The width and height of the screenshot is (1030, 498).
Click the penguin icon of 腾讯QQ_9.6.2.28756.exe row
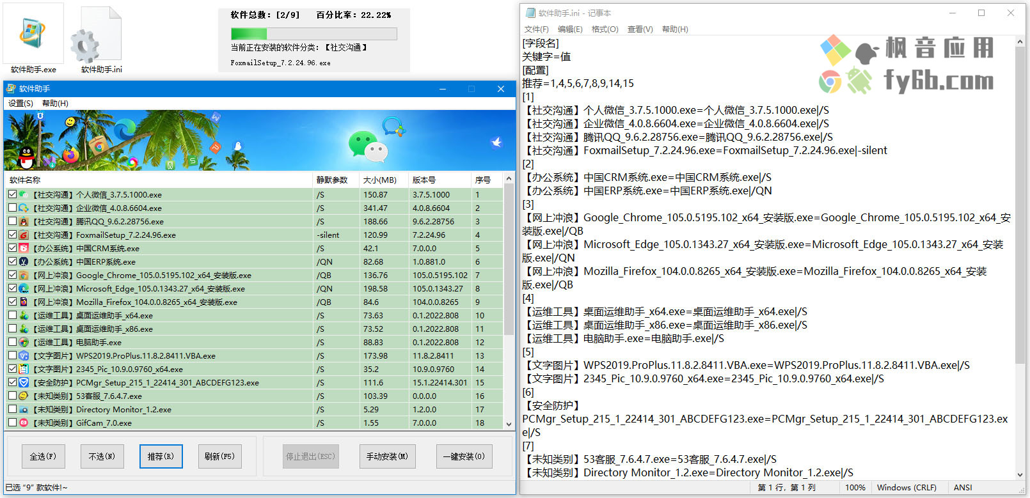click(x=24, y=221)
